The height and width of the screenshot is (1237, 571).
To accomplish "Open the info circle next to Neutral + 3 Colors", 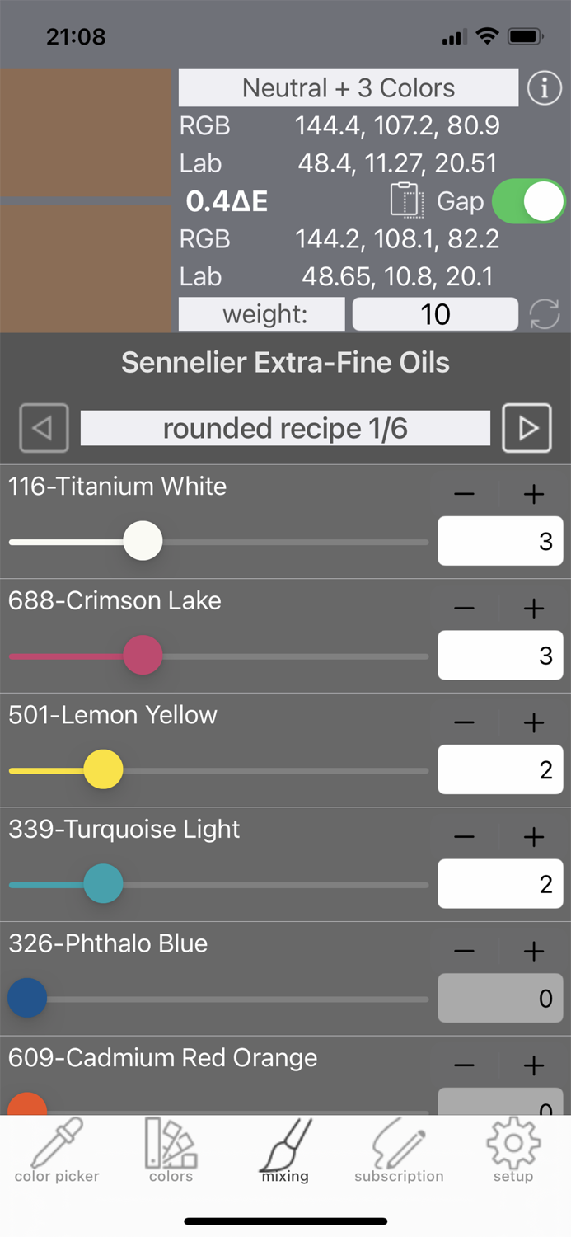I will point(544,87).
